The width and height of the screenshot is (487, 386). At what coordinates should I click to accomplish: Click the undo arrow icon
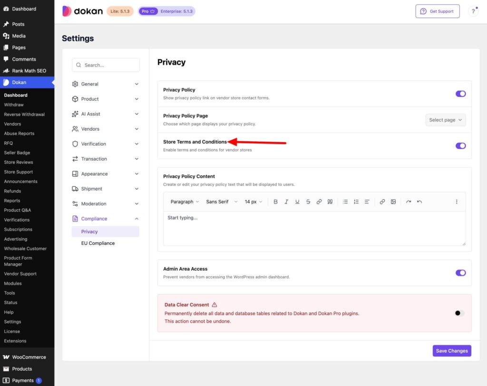(x=419, y=202)
